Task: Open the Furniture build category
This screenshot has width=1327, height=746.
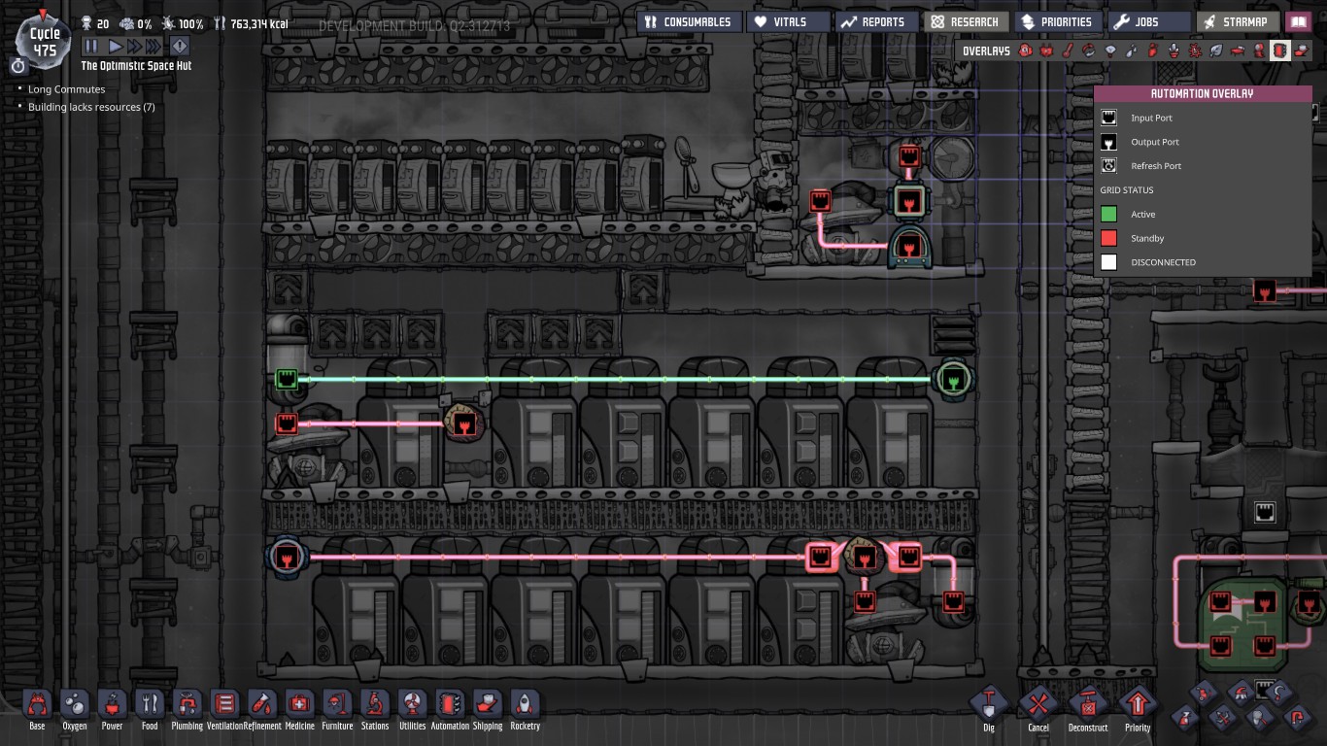Action: tap(337, 709)
